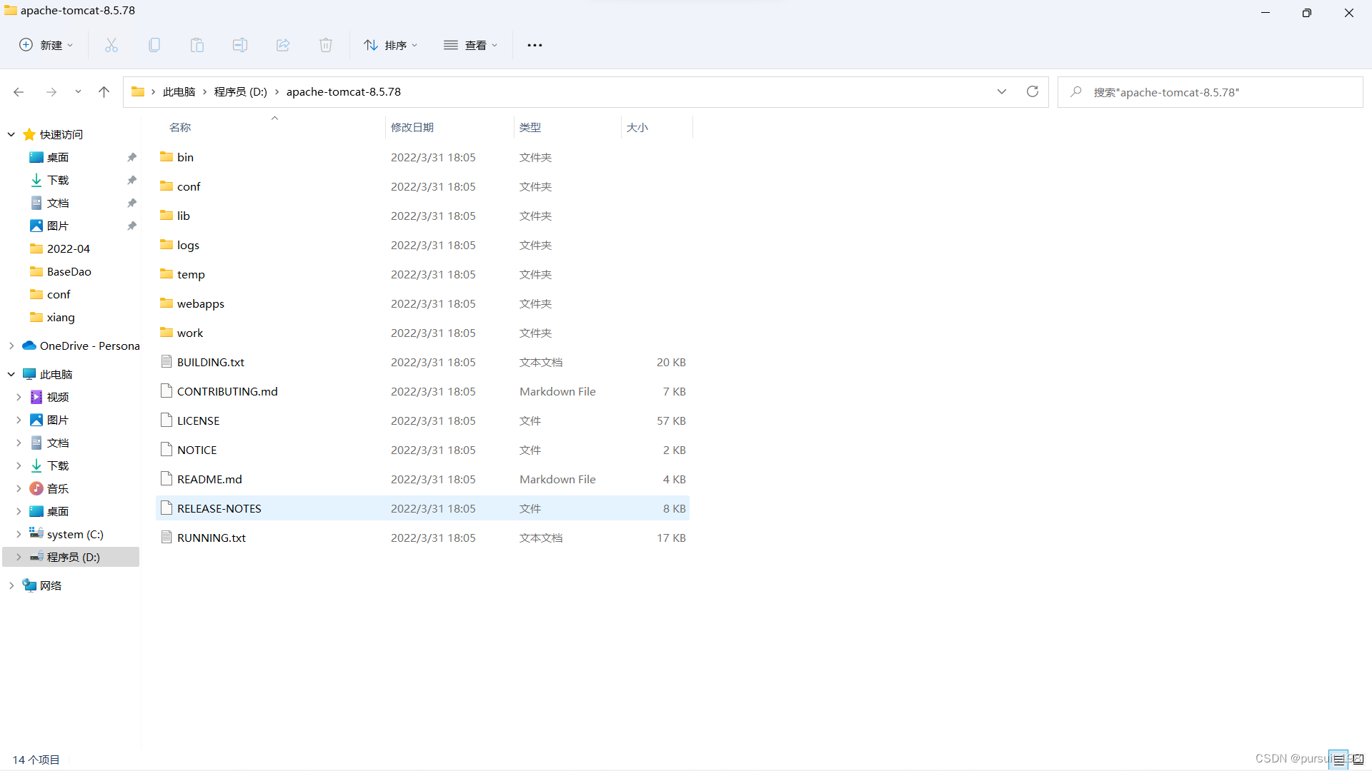Viewport: 1372px width, 771px height.
Task: Expand the D: drive tree node
Action: coord(19,557)
